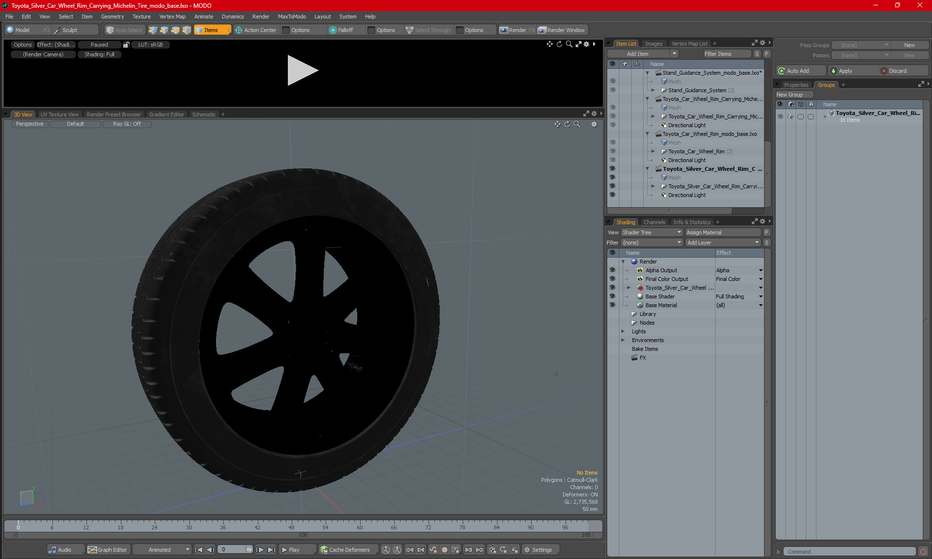Zoom the preview render view
The image size is (932, 559).
click(569, 44)
